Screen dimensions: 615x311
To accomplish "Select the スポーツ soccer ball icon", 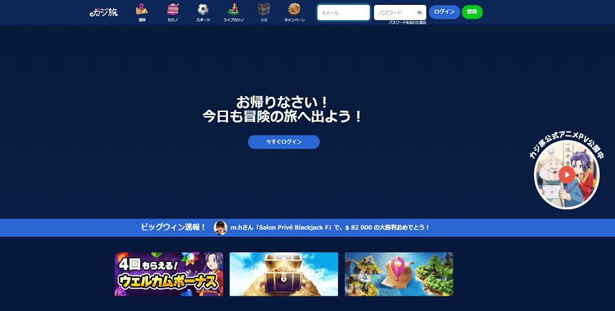I will [203, 10].
